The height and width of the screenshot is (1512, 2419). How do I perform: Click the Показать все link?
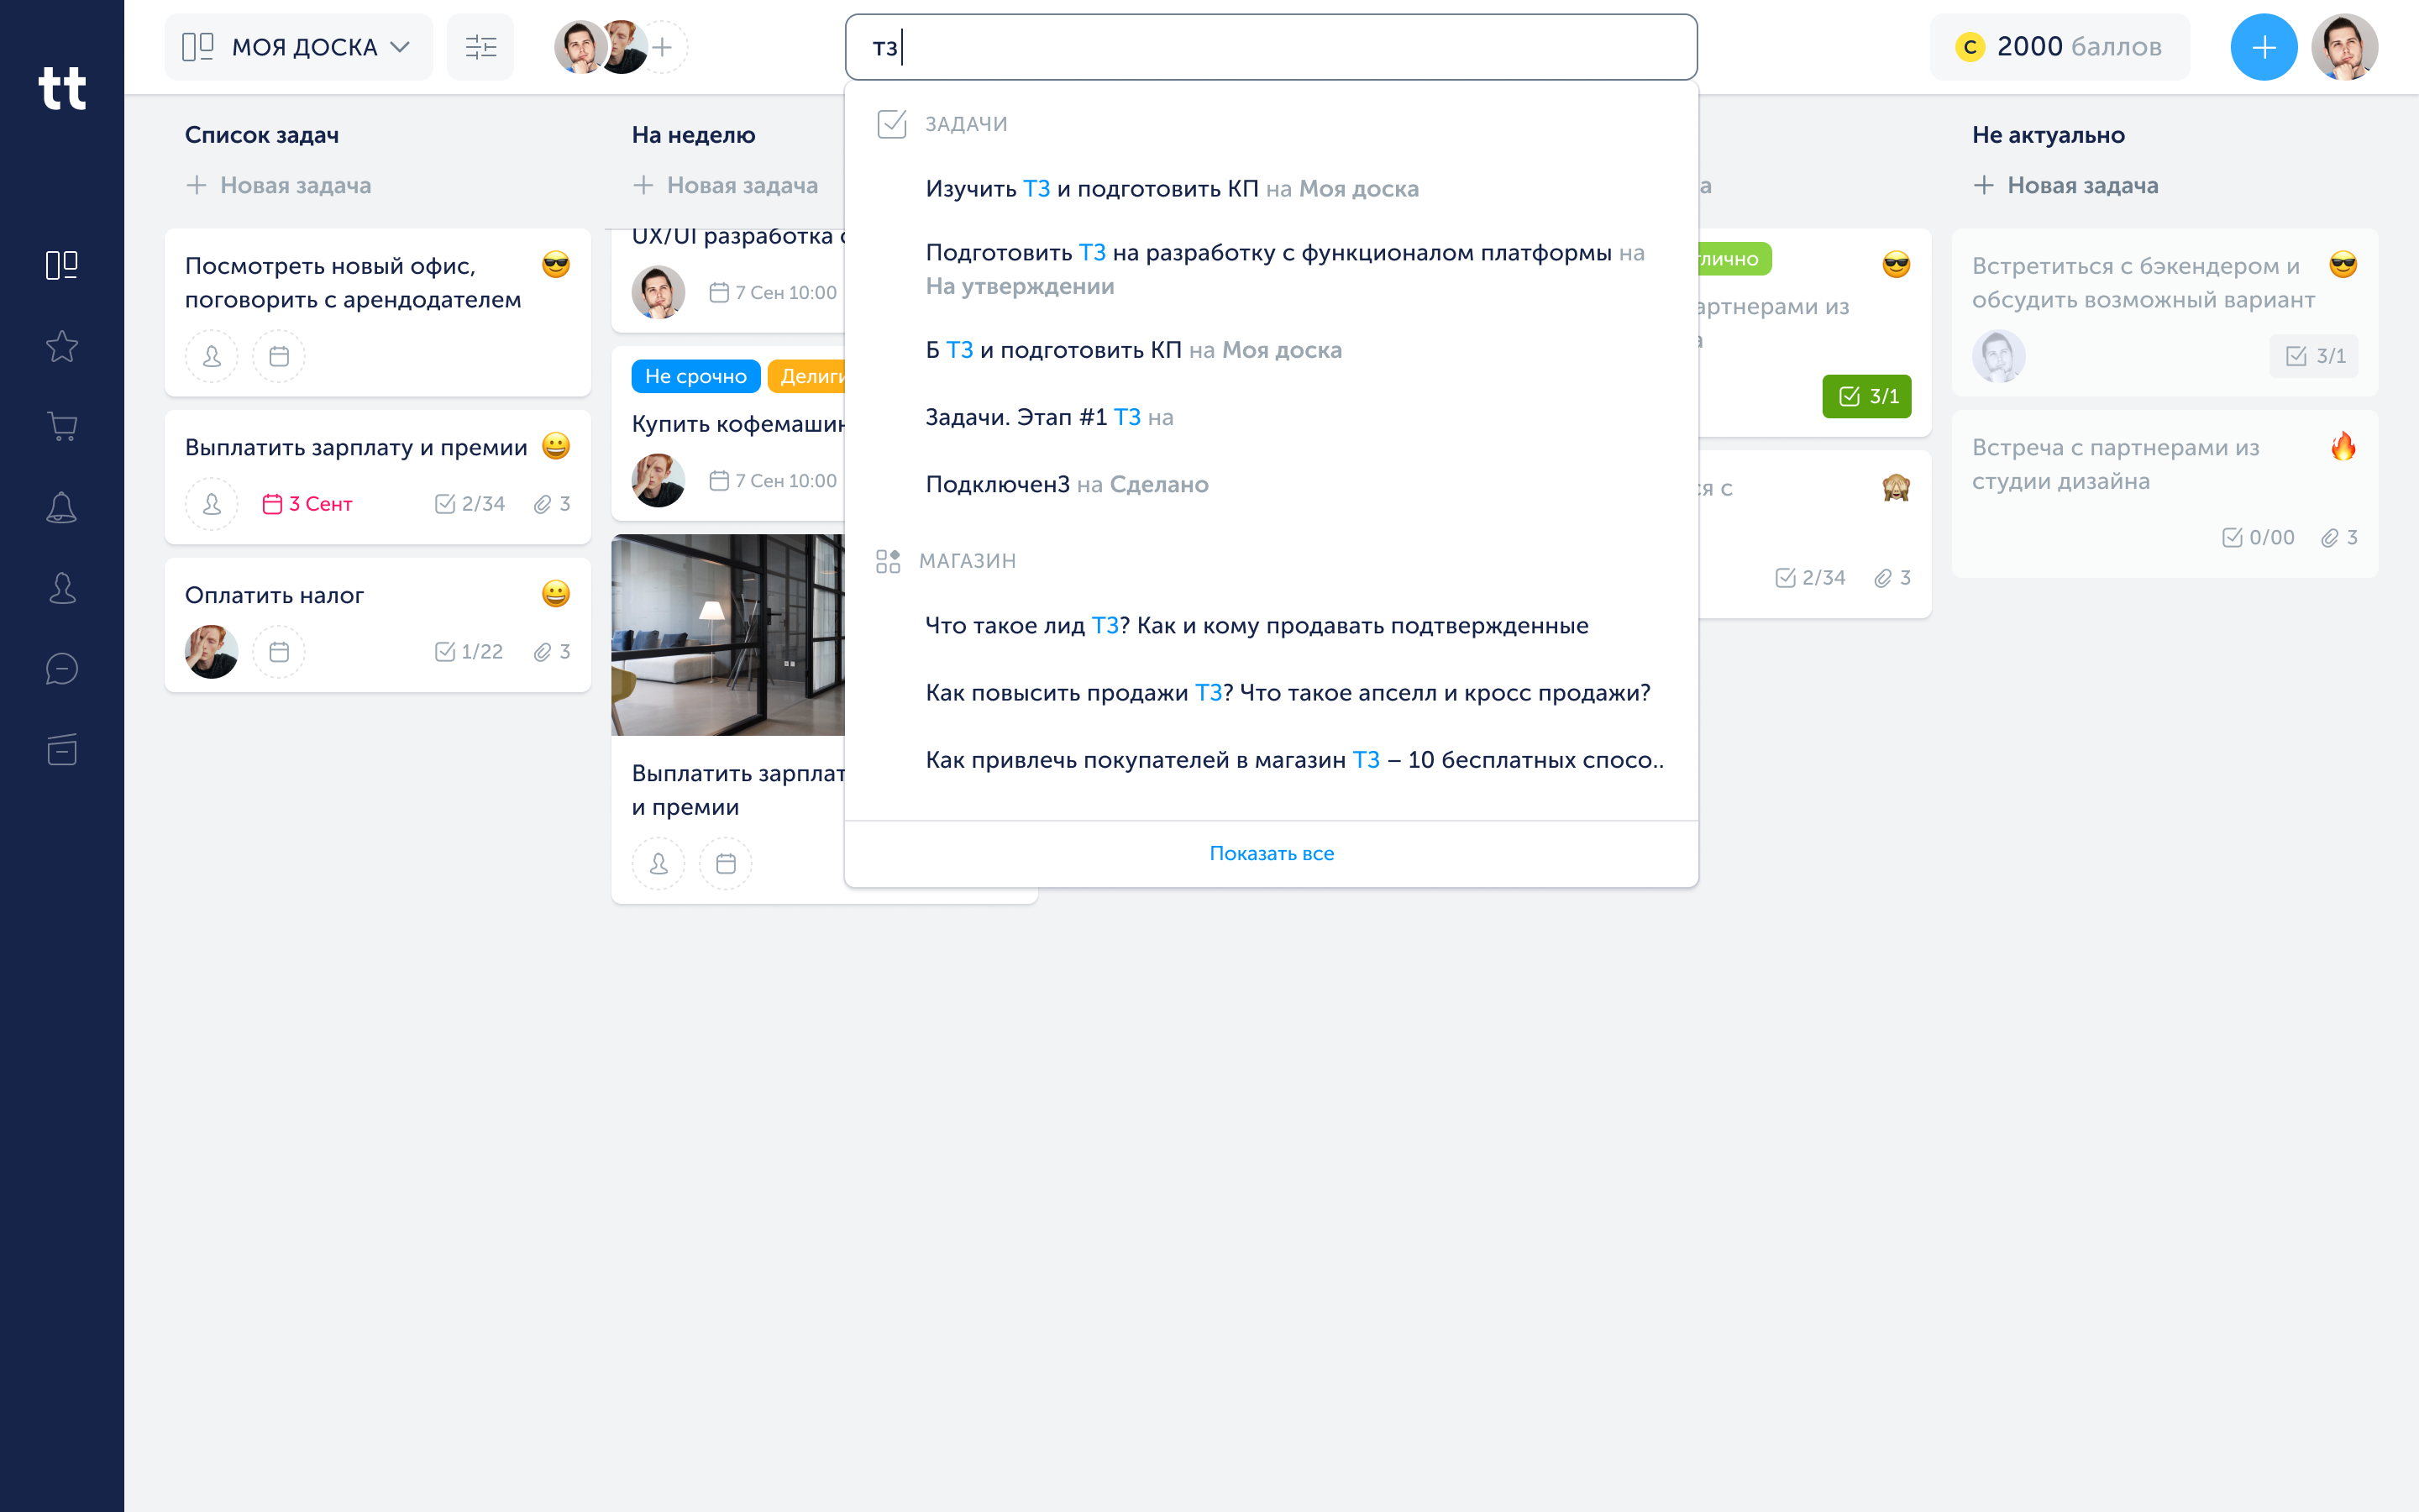tap(1272, 853)
